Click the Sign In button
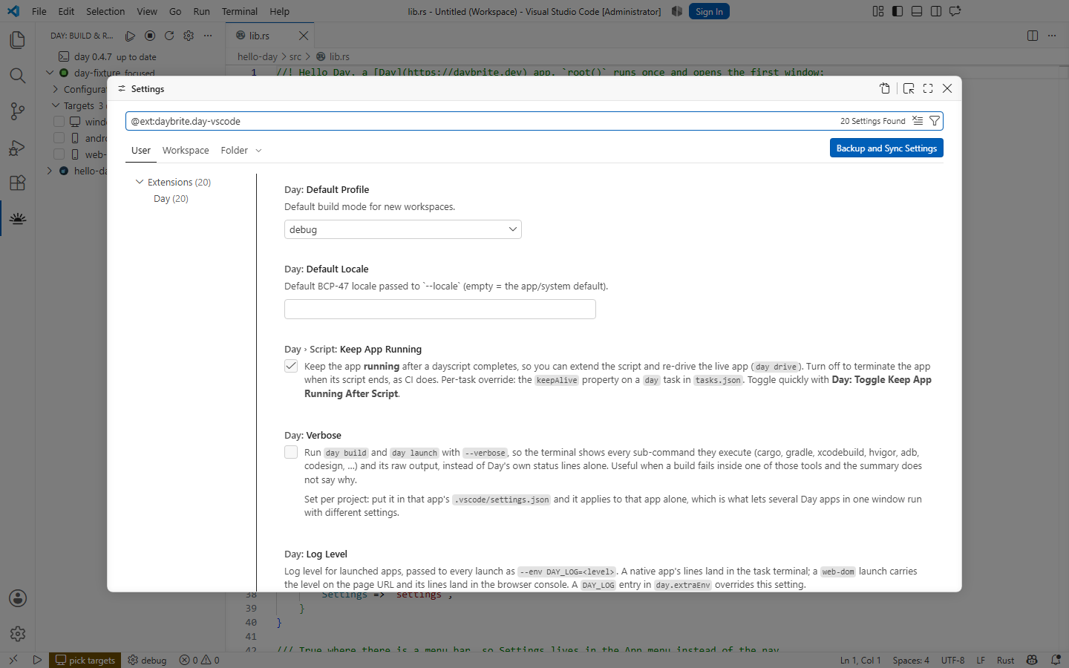Screen dimensions: 1069x668 pyautogui.click(x=709, y=11)
